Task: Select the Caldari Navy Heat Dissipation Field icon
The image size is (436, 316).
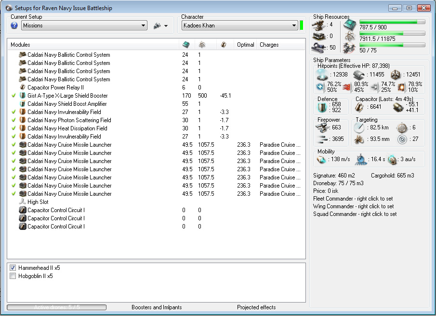Action: point(23,128)
